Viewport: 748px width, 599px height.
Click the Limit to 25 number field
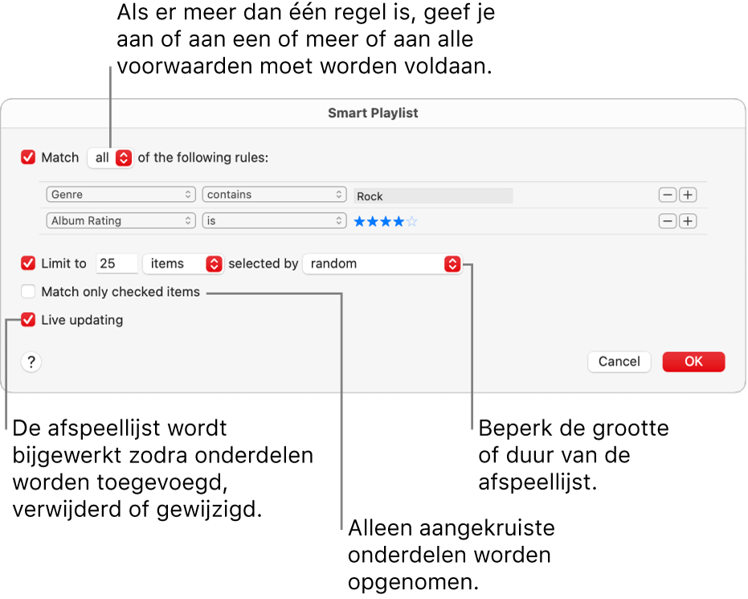click(x=116, y=264)
